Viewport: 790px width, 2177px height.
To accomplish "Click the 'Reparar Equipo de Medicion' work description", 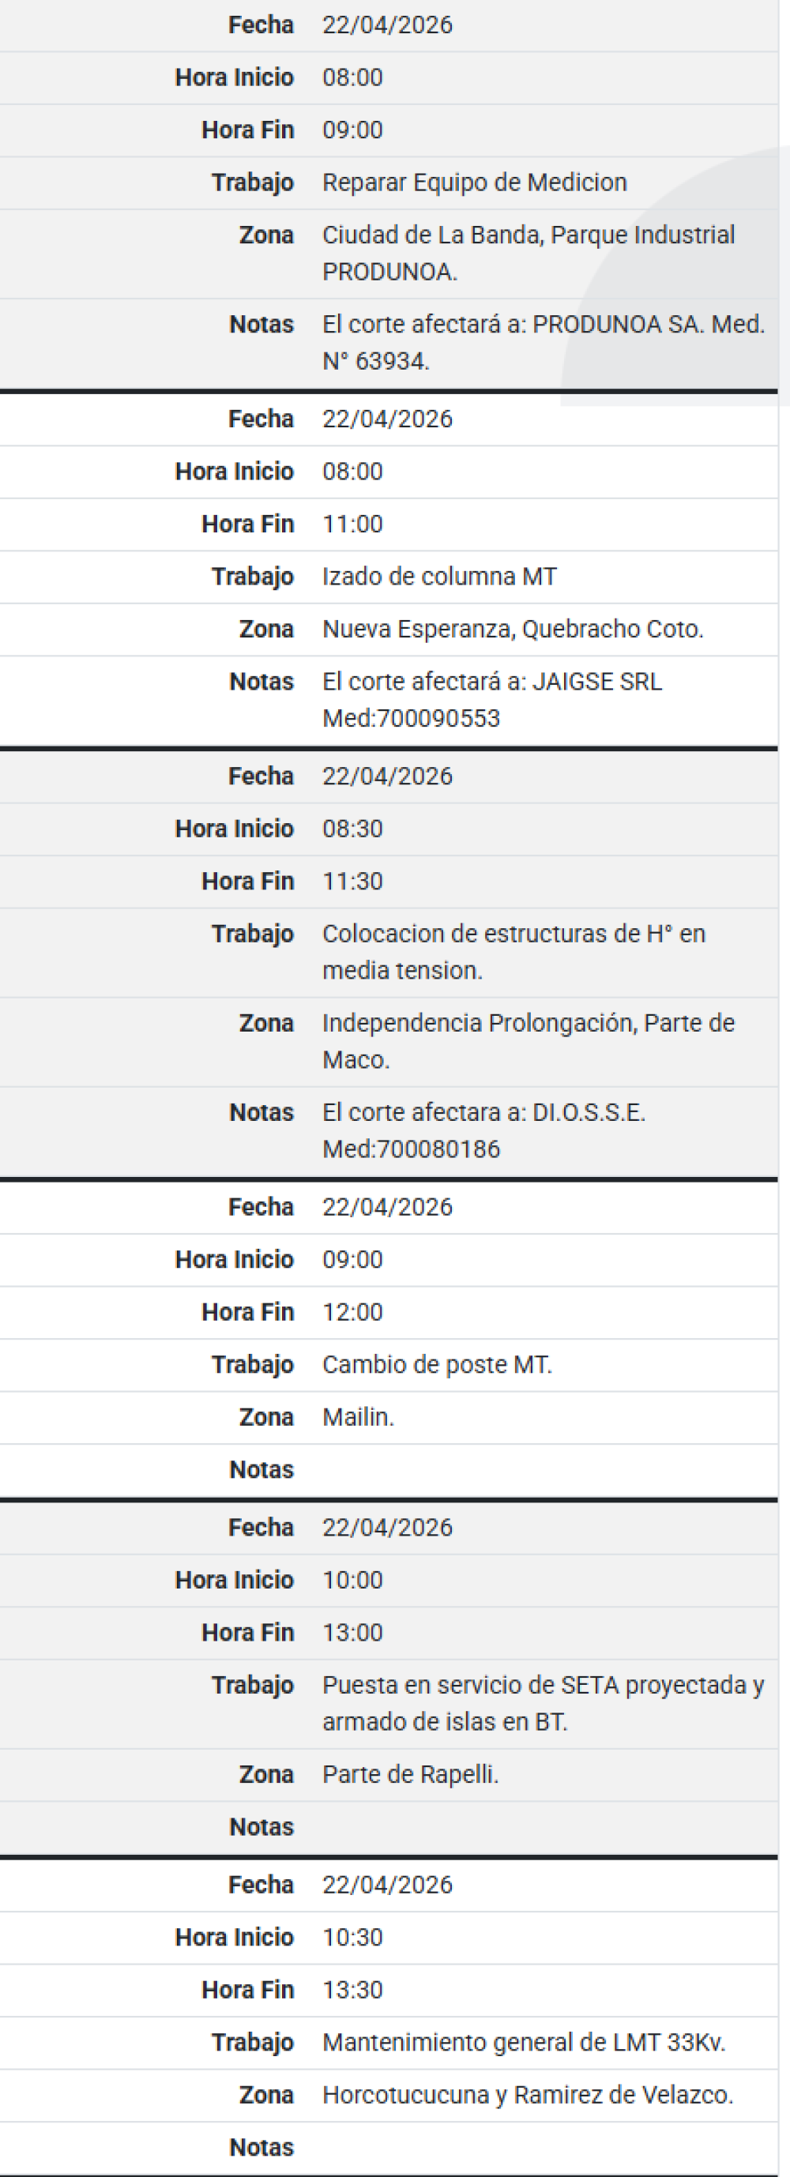I will click(474, 182).
